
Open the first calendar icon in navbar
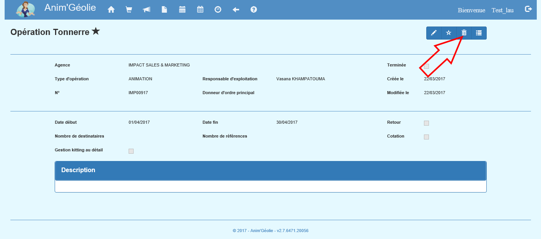pyautogui.click(x=183, y=10)
